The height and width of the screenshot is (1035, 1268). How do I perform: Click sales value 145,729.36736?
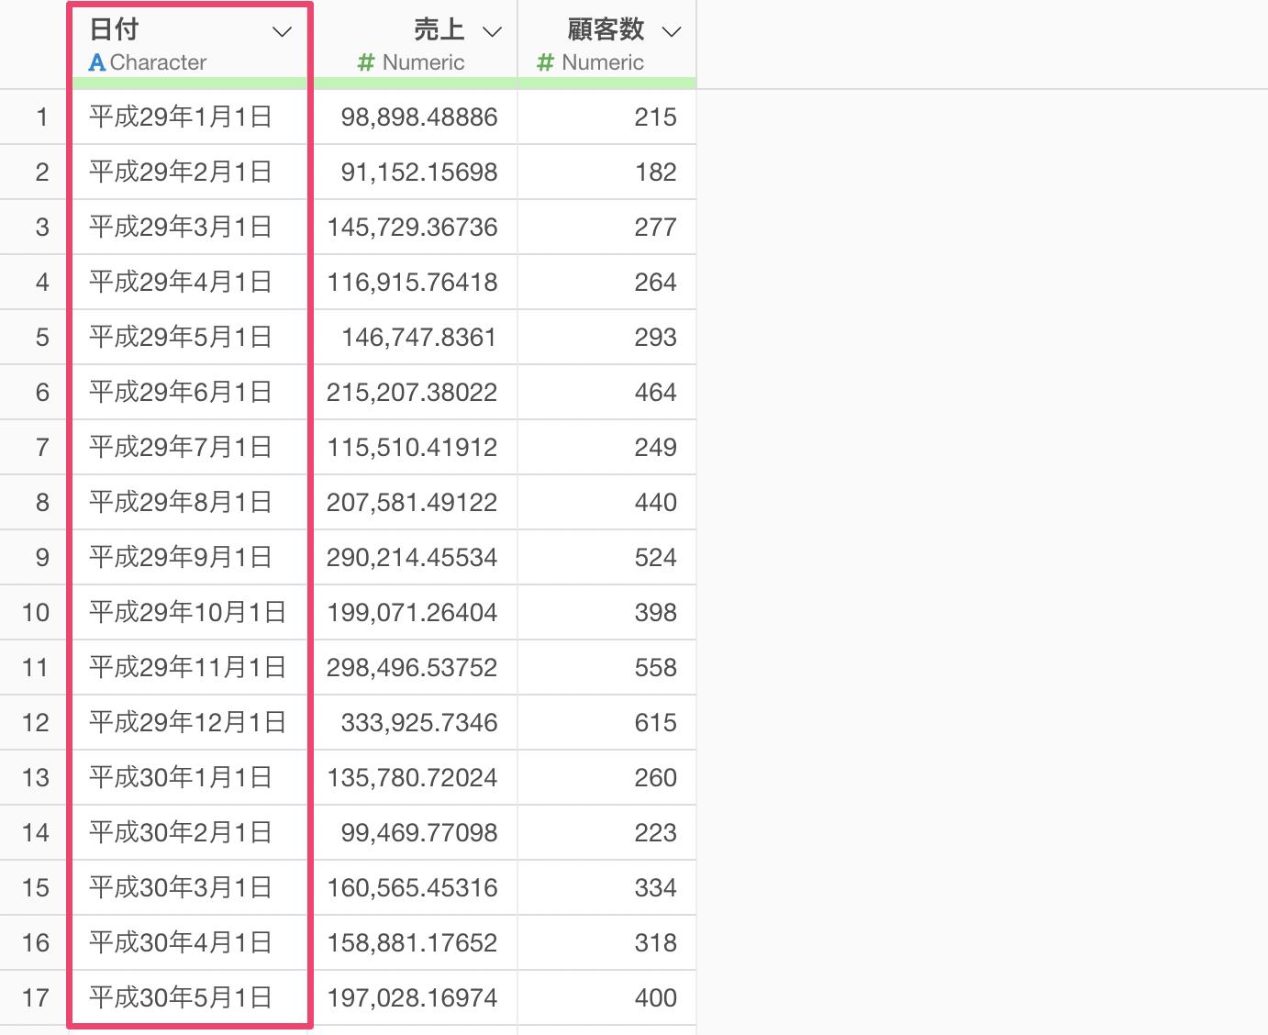pos(413,228)
